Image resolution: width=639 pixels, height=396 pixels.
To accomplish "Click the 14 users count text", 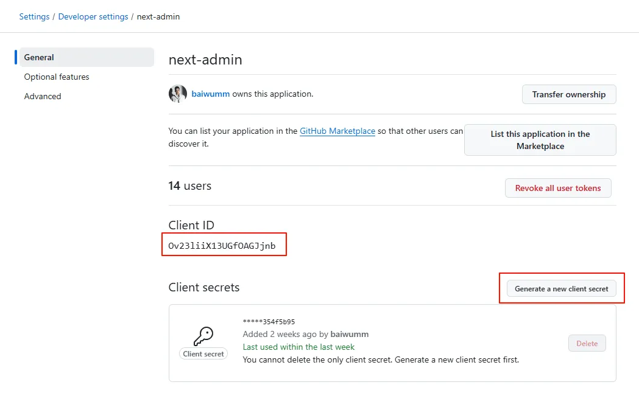I will tap(190, 186).
